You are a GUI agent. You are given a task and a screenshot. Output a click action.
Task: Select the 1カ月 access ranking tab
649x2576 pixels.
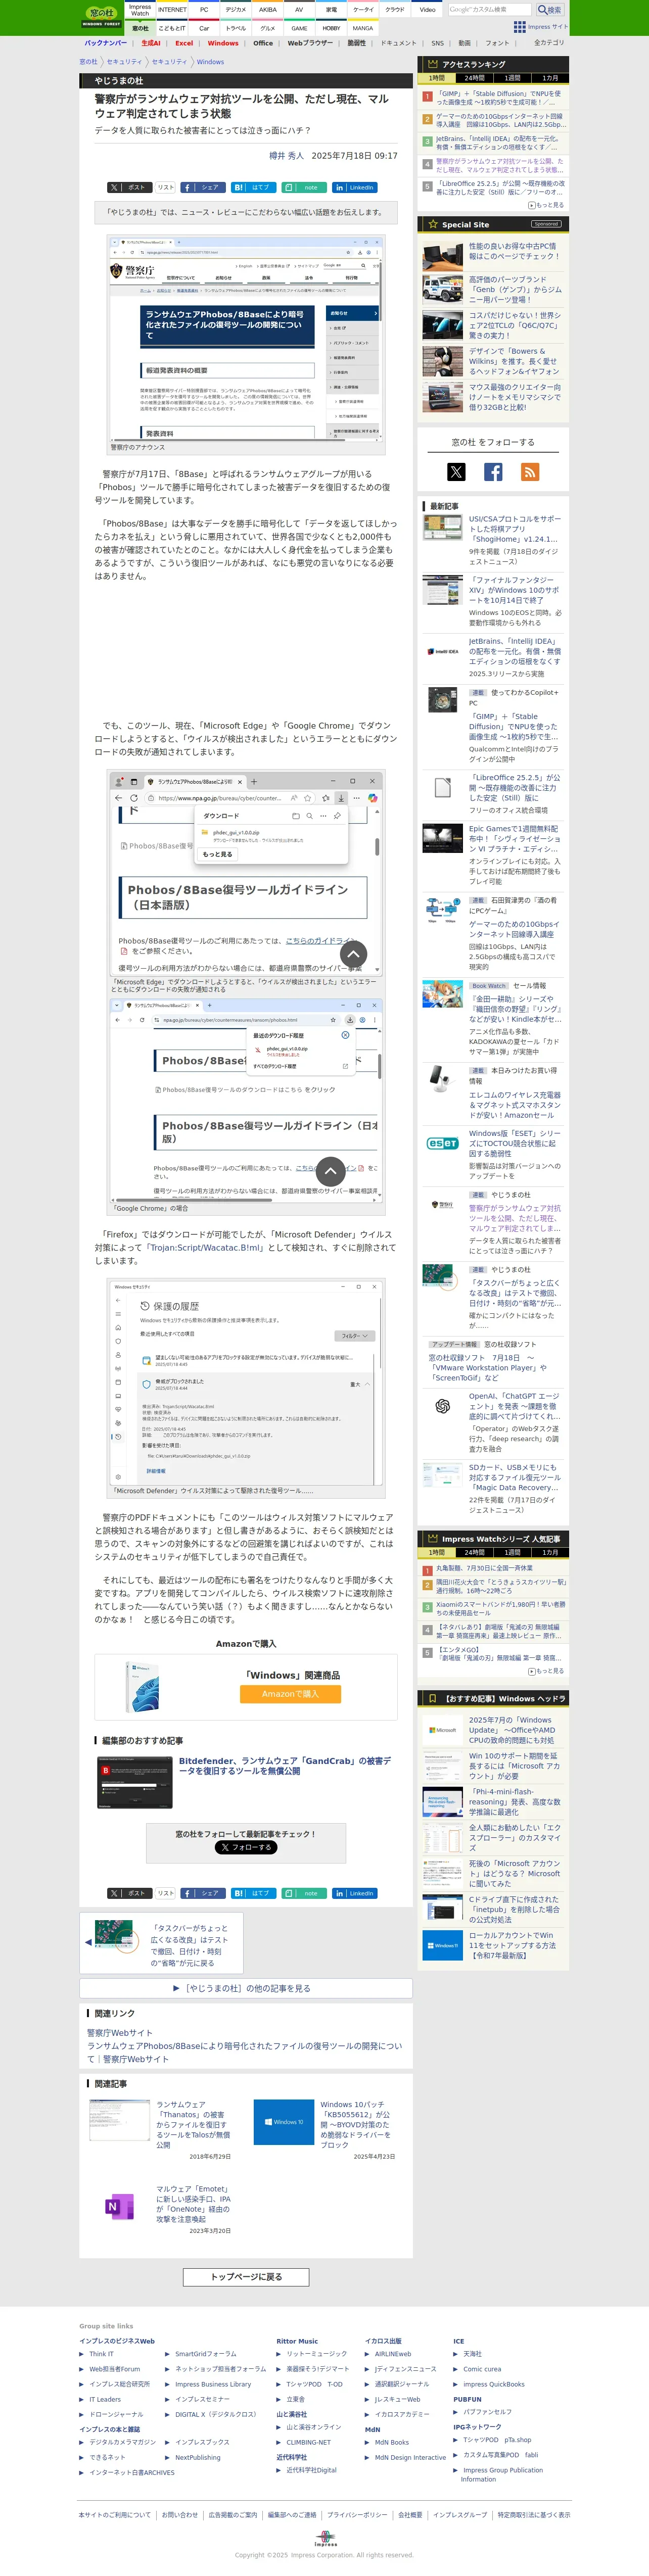pyautogui.click(x=550, y=78)
